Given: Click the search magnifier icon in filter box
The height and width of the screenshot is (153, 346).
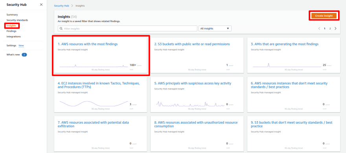Looking at the screenshot, I should (61, 29).
